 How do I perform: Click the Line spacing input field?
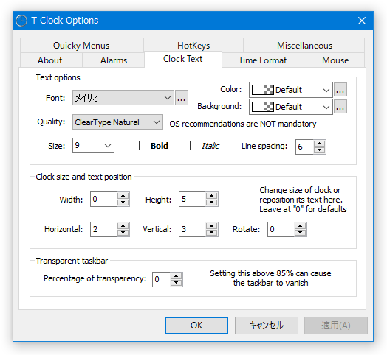pyautogui.click(x=305, y=147)
